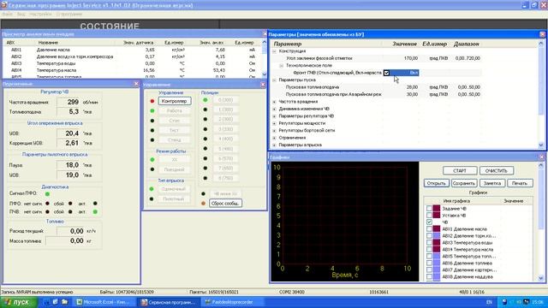Click the СТАРТ graph button
Screen dimensions: 548x308
click(460, 171)
